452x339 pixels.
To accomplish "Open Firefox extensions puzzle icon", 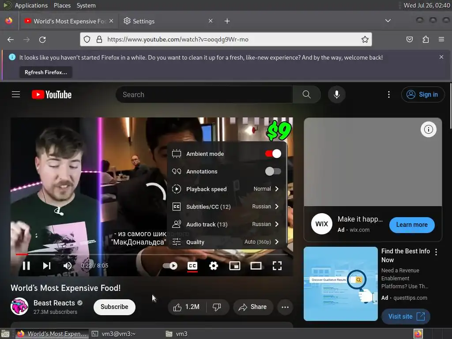I will (x=426, y=39).
